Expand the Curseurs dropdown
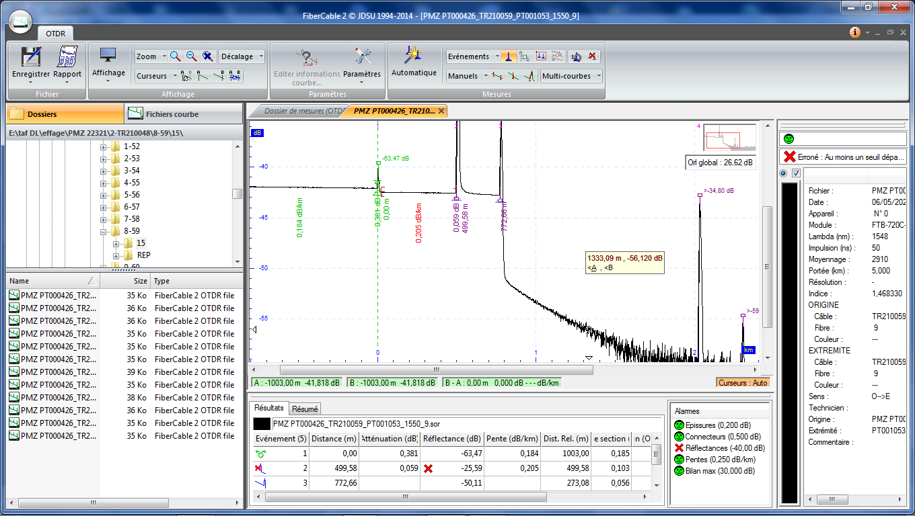The height and width of the screenshot is (516, 915). click(156, 76)
